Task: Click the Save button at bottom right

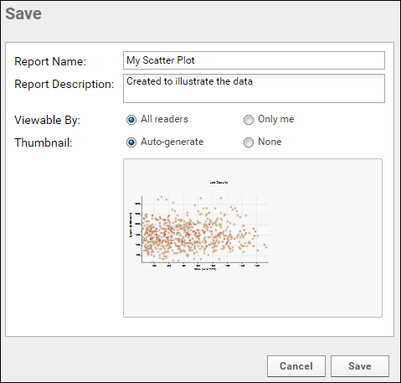Action: pos(360,366)
